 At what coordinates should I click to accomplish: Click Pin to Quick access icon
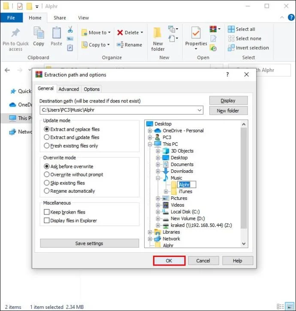point(15,33)
